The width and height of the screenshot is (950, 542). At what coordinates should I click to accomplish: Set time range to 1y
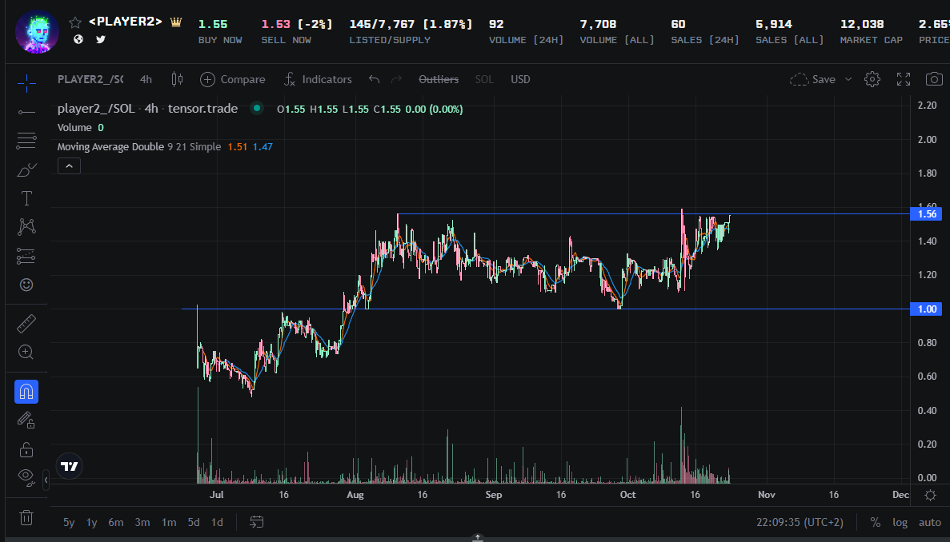[x=91, y=522]
